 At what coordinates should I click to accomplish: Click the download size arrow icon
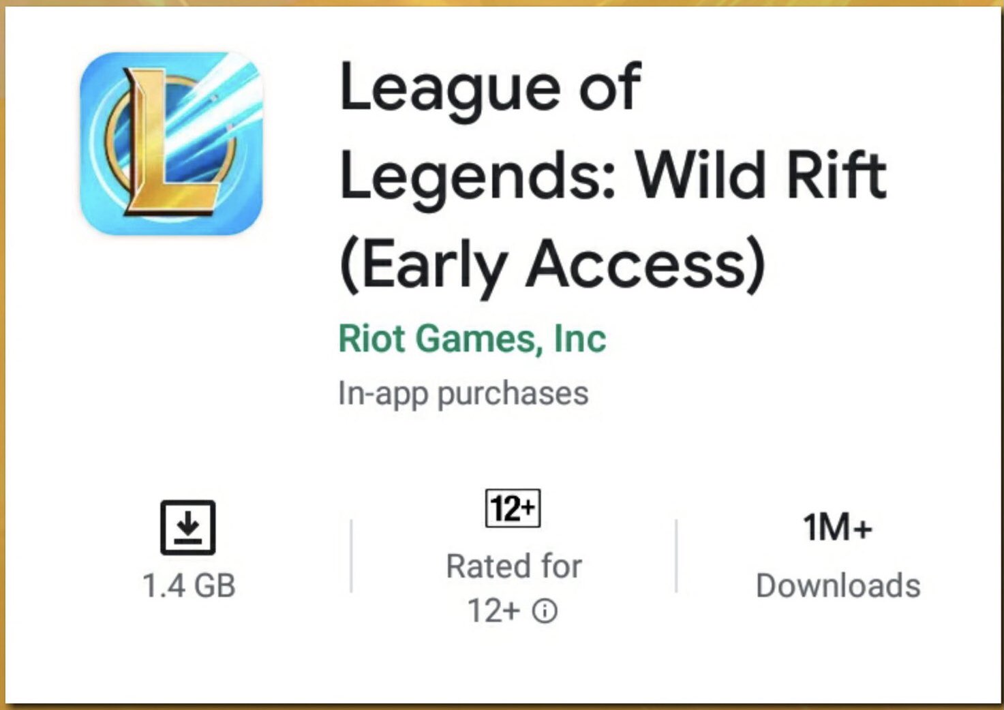[188, 527]
